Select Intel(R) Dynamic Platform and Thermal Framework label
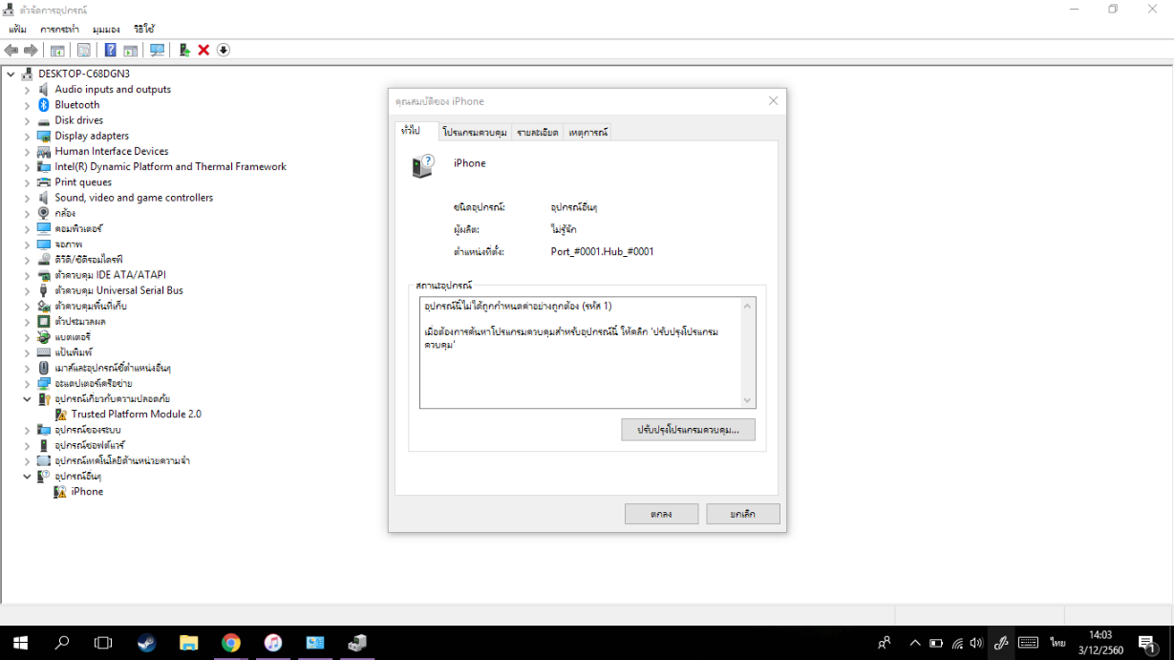 point(170,167)
